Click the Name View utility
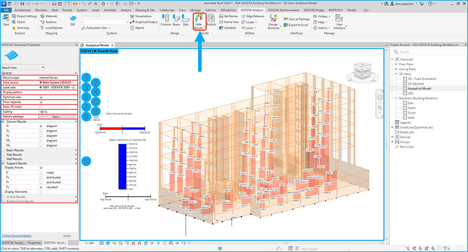This screenshot has height=252, width=468. (x=229, y=22)
